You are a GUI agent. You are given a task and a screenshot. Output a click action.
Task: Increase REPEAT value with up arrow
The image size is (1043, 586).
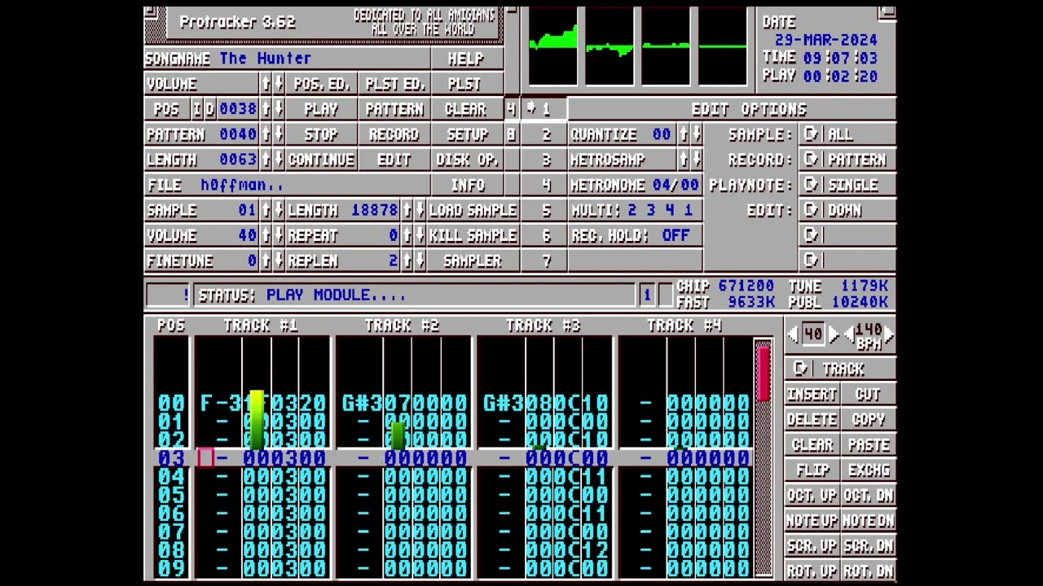tap(407, 235)
